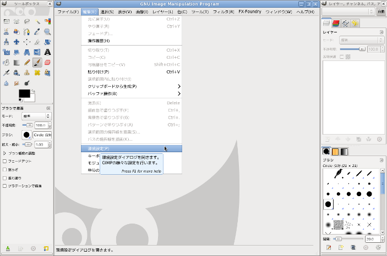Select the Smudge tool

pyautogui.click(x=17, y=84)
